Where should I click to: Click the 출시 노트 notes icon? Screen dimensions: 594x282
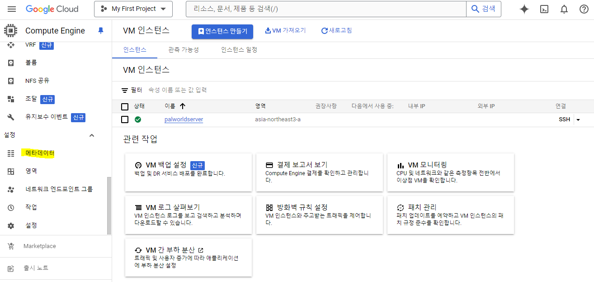click(x=11, y=268)
